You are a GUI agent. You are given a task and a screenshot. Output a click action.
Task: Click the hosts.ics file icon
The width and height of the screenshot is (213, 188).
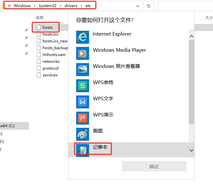coord(39,34)
